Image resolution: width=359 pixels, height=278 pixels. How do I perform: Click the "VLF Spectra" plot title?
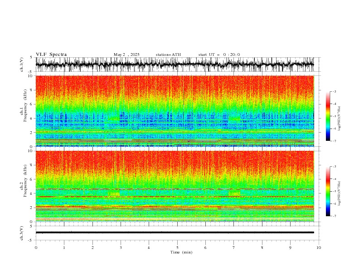click(51, 55)
